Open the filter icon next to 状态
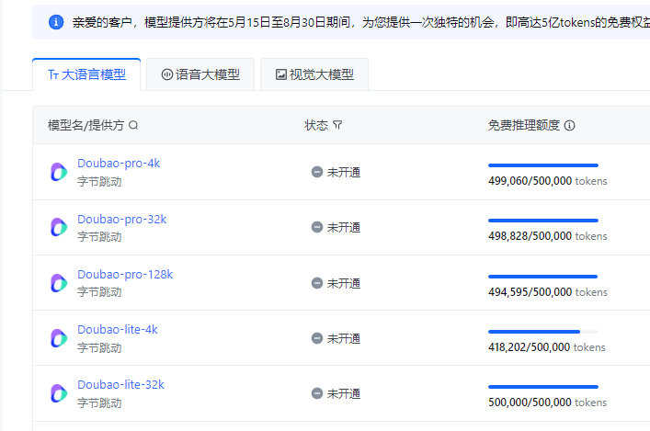 pyautogui.click(x=337, y=125)
